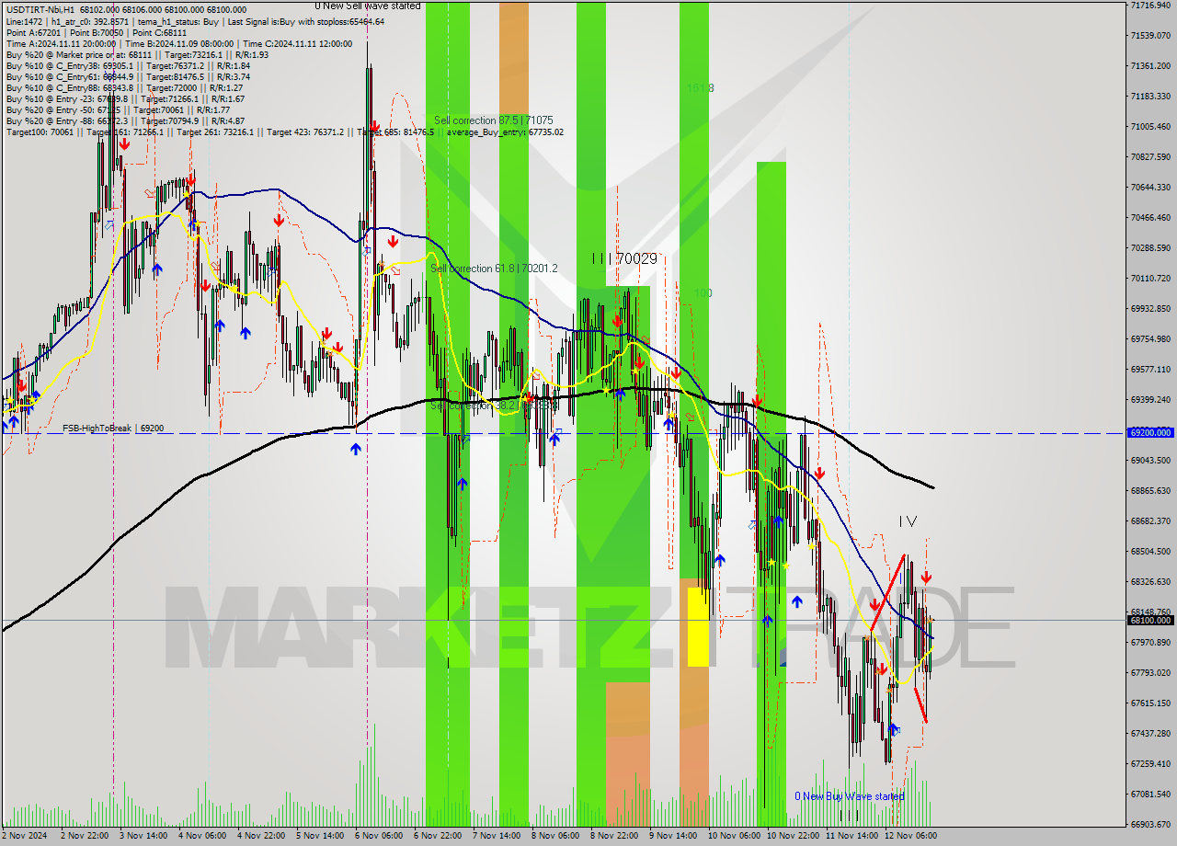Click 71005.410 on the price axis
Screen dimensions: 1177x846
[x=1151, y=127]
